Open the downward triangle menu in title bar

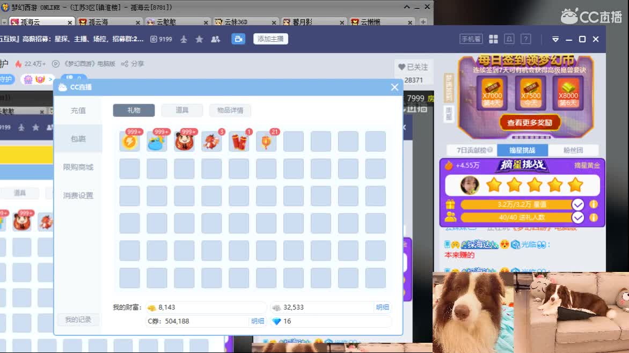click(x=555, y=39)
